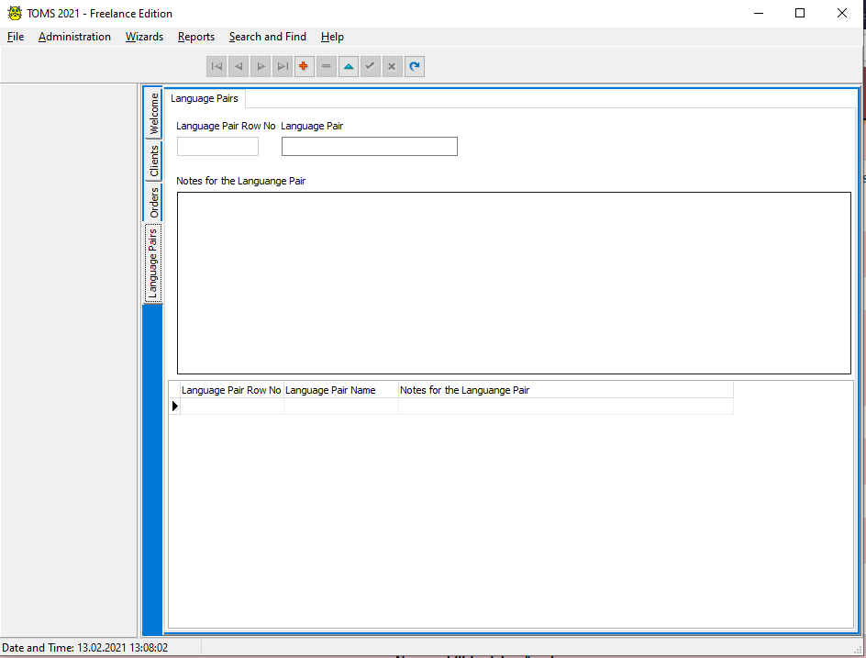Open the Wizards menu
This screenshot has width=866, height=658.
pyautogui.click(x=144, y=37)
